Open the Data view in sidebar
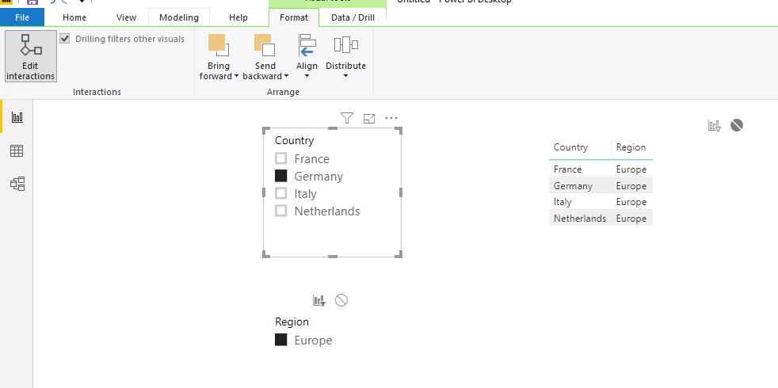The width and height of the screenshot is (778, 388). 17,150
